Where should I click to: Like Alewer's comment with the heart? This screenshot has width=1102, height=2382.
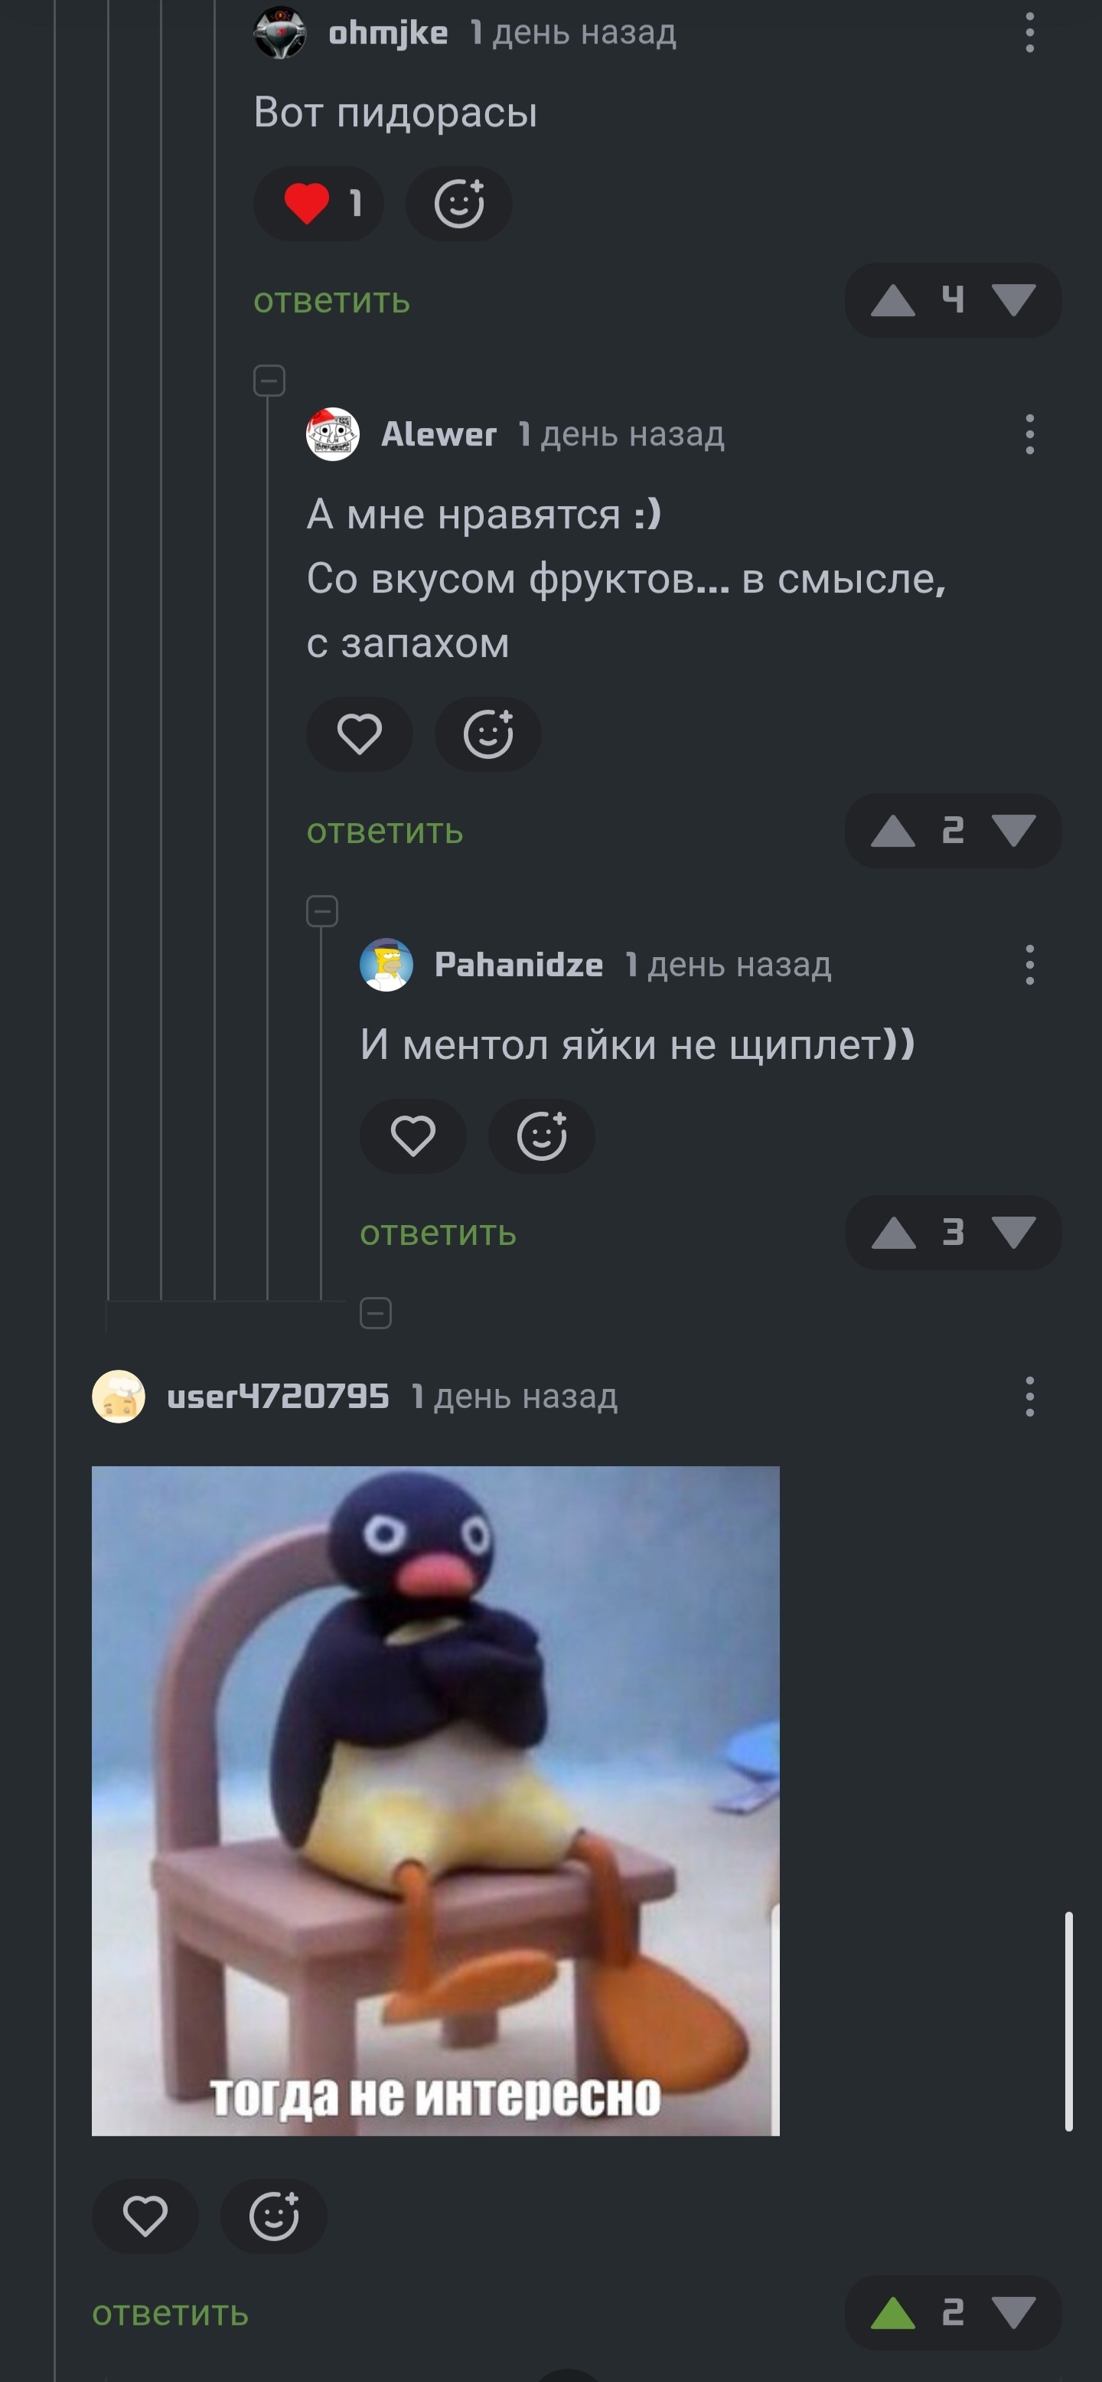pos(360,734)
